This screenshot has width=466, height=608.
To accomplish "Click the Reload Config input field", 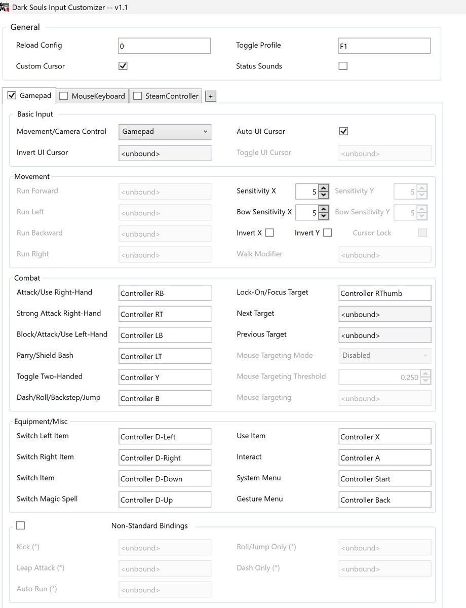I will [164, 46].
